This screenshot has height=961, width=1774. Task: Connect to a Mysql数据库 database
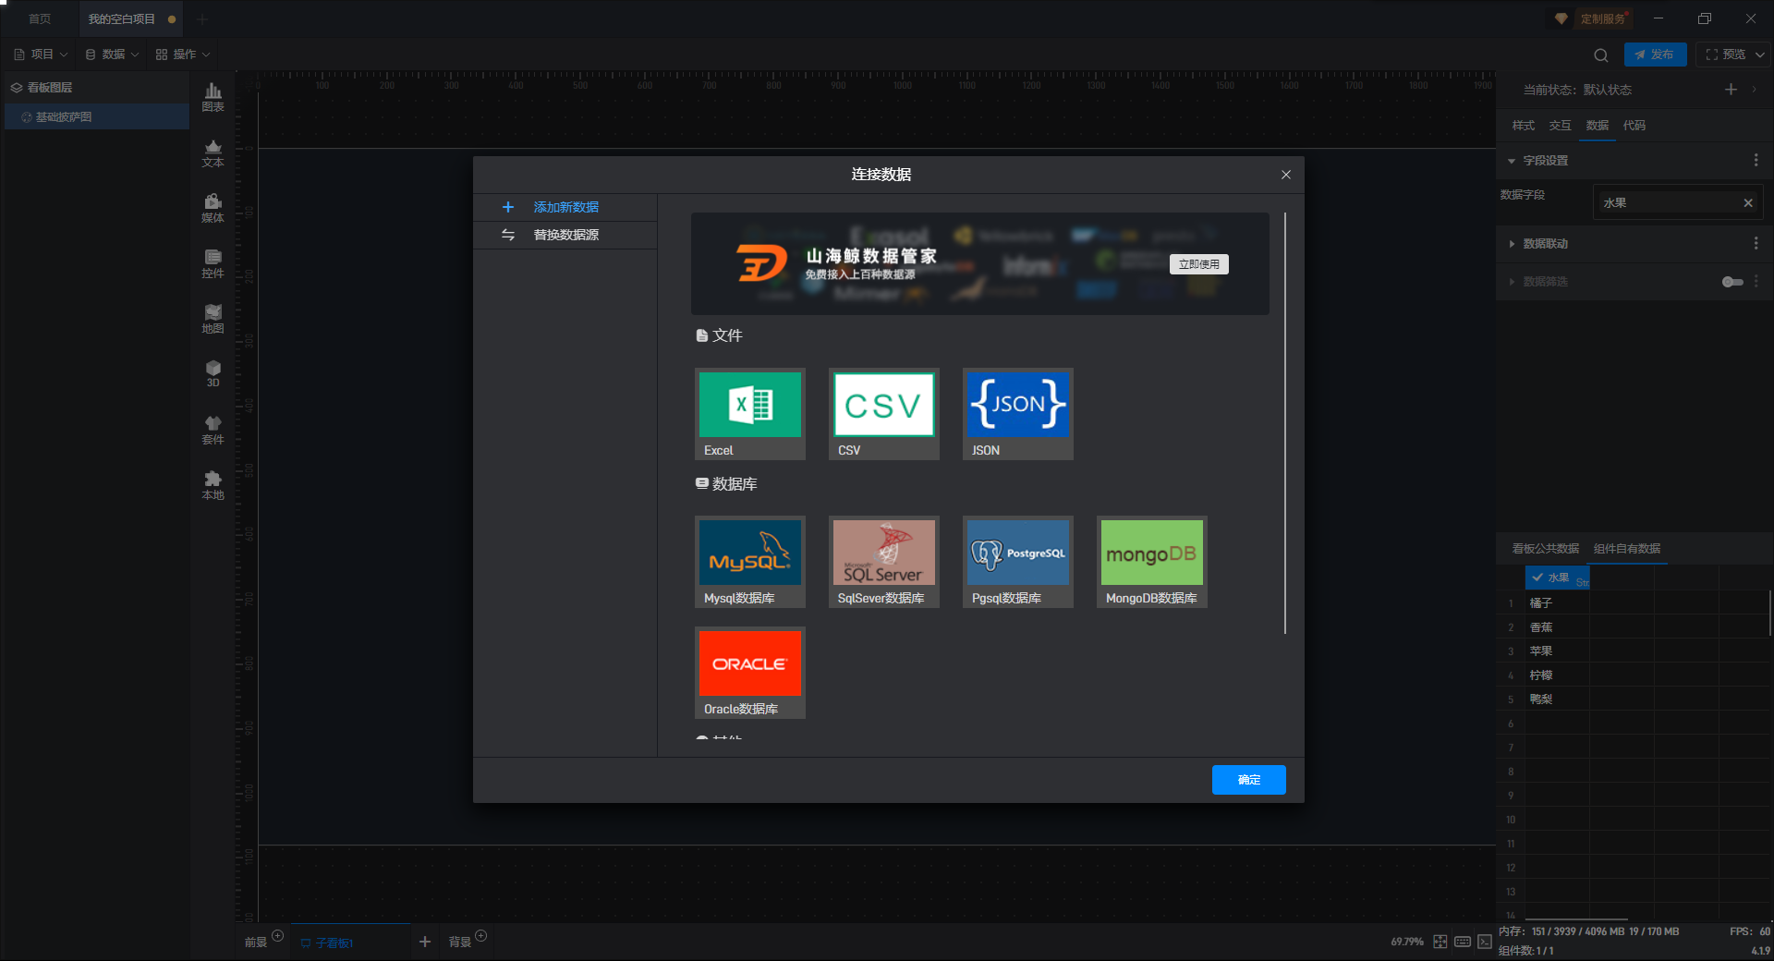click(749, 562)
